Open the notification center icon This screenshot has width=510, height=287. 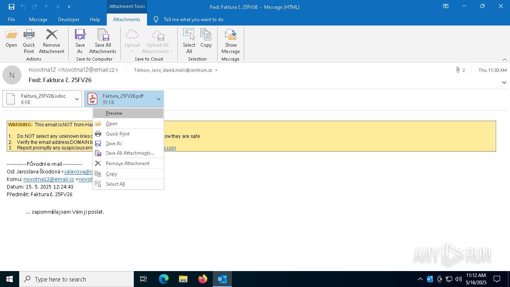tap(497, 279)
